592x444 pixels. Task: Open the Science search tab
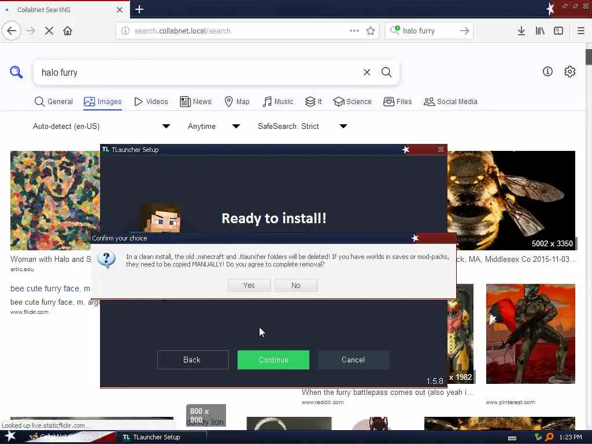click(352, 102)
